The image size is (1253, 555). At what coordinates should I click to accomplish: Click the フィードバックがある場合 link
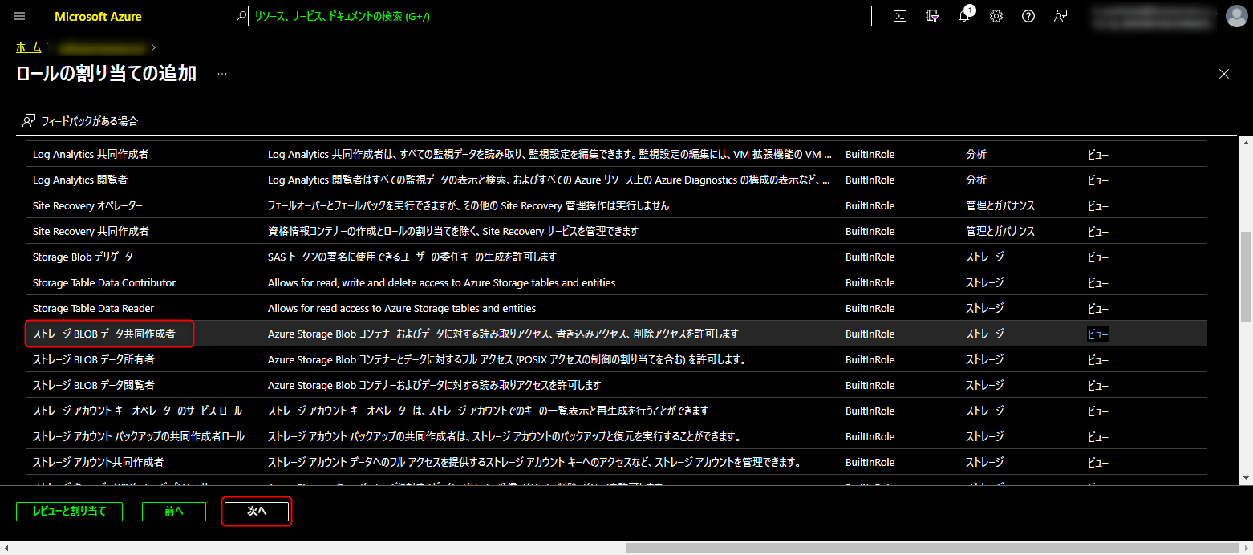click(89, 121)
